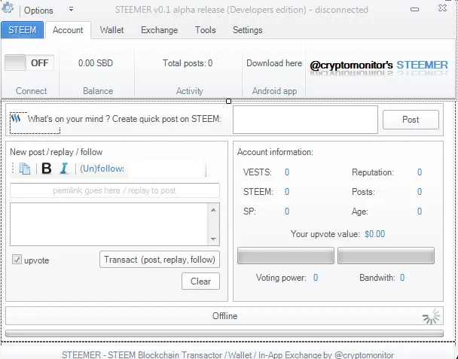This screenshot has height=359, width=458.
Task: Click the Account information heading
Action: [x=275, y=152]
